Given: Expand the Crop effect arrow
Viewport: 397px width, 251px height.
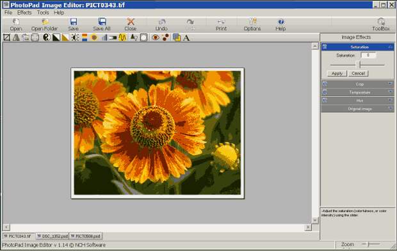Looking at the screenshot, I should coord(390,84).
